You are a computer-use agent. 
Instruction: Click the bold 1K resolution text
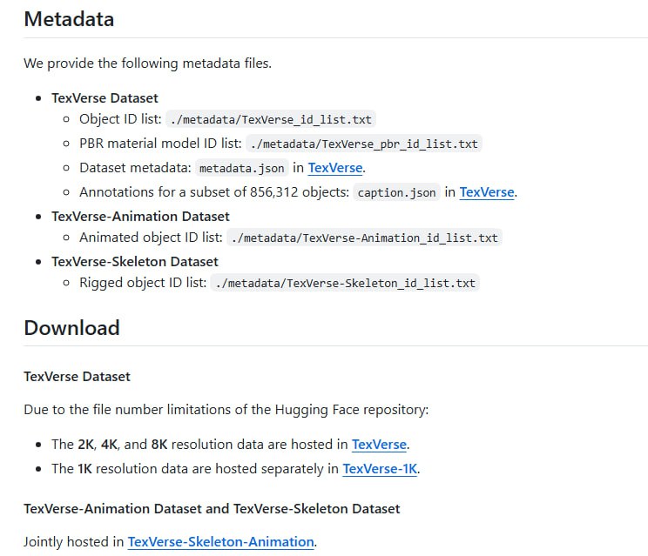click(x=86, y=469)
